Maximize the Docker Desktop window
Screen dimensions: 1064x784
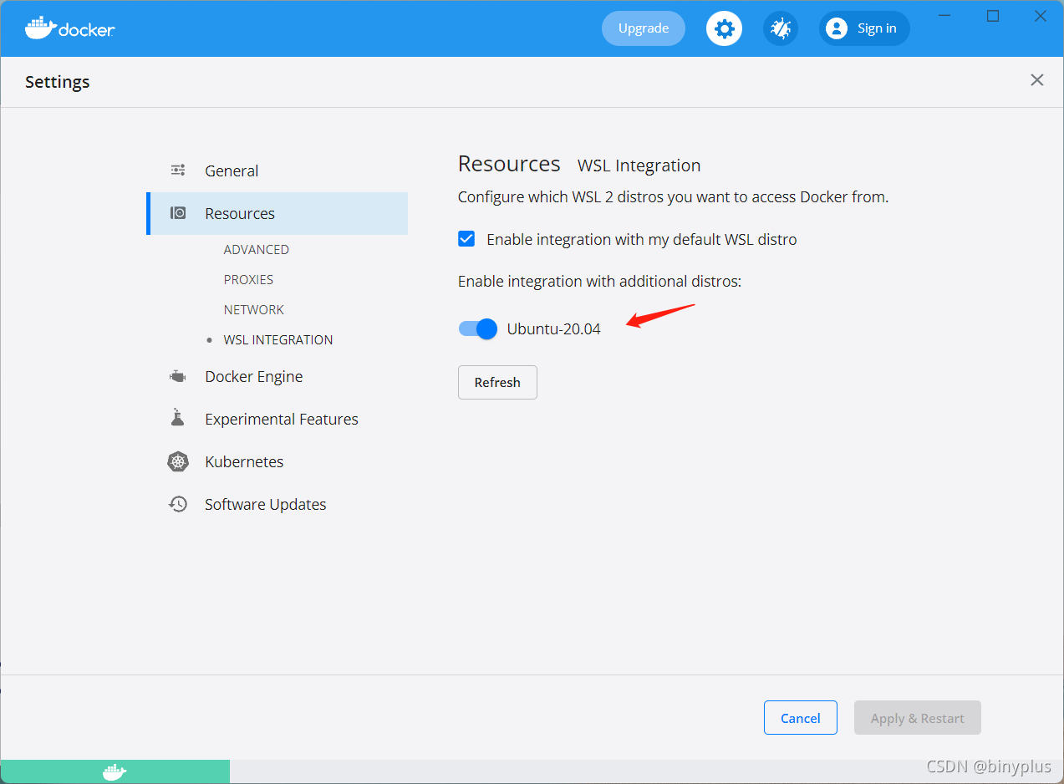click(x=993, y=16)
